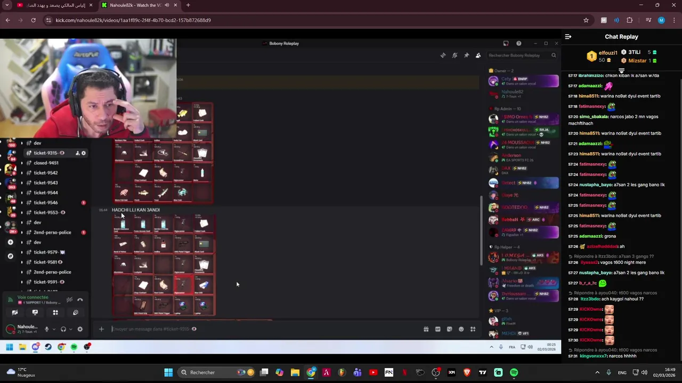682x383 pixels.
Task: Click streamer webcam overlay thumbnail
Action: pyautogui.click(x=88, y=88)
